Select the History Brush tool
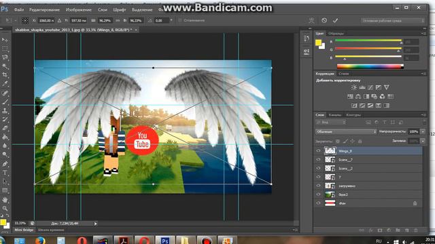The image size is (435, 244). [5, 119]
